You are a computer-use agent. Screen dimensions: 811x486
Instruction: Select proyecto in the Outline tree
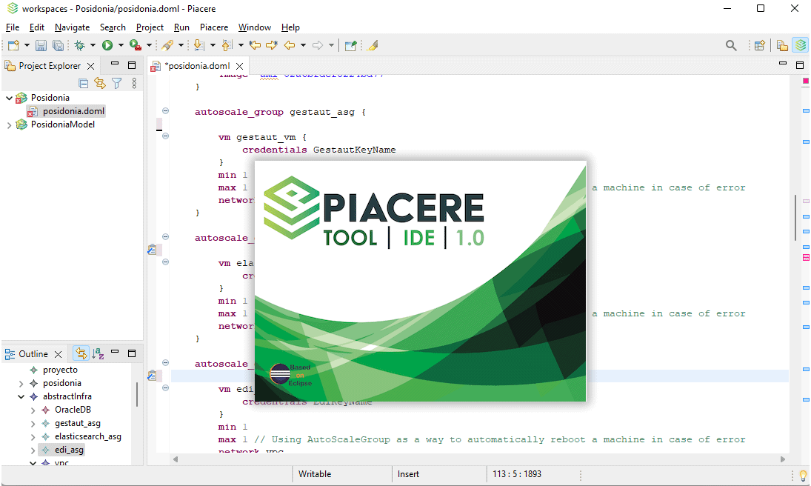click(x=60, y=370)
